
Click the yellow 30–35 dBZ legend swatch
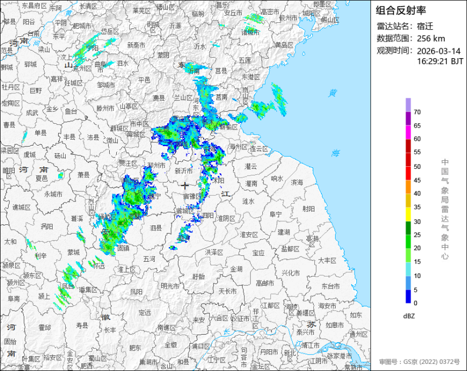408,214
